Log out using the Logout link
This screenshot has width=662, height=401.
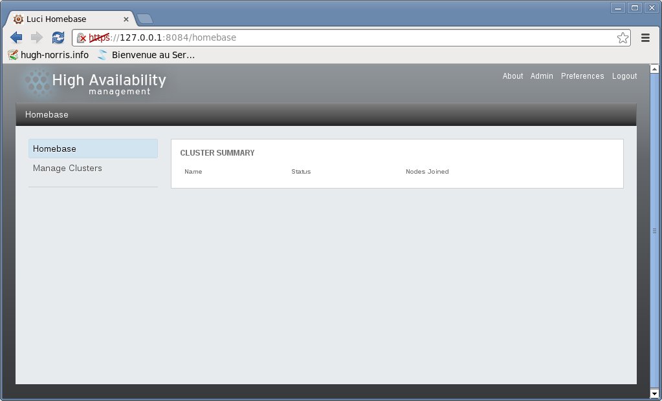(x=624, y=76)
